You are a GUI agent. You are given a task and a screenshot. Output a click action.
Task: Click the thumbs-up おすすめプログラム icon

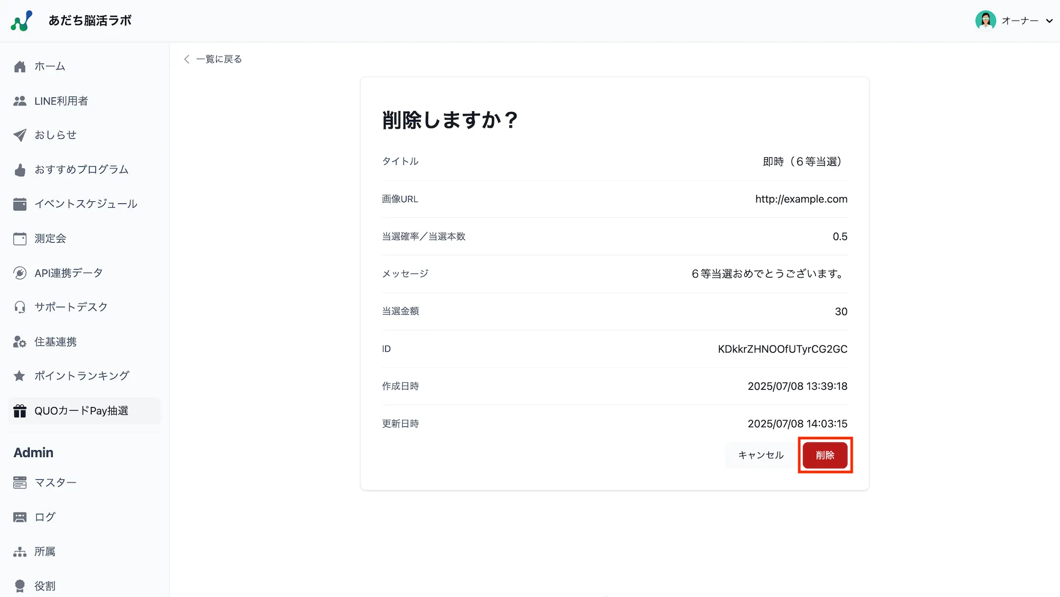pos(20,170)
